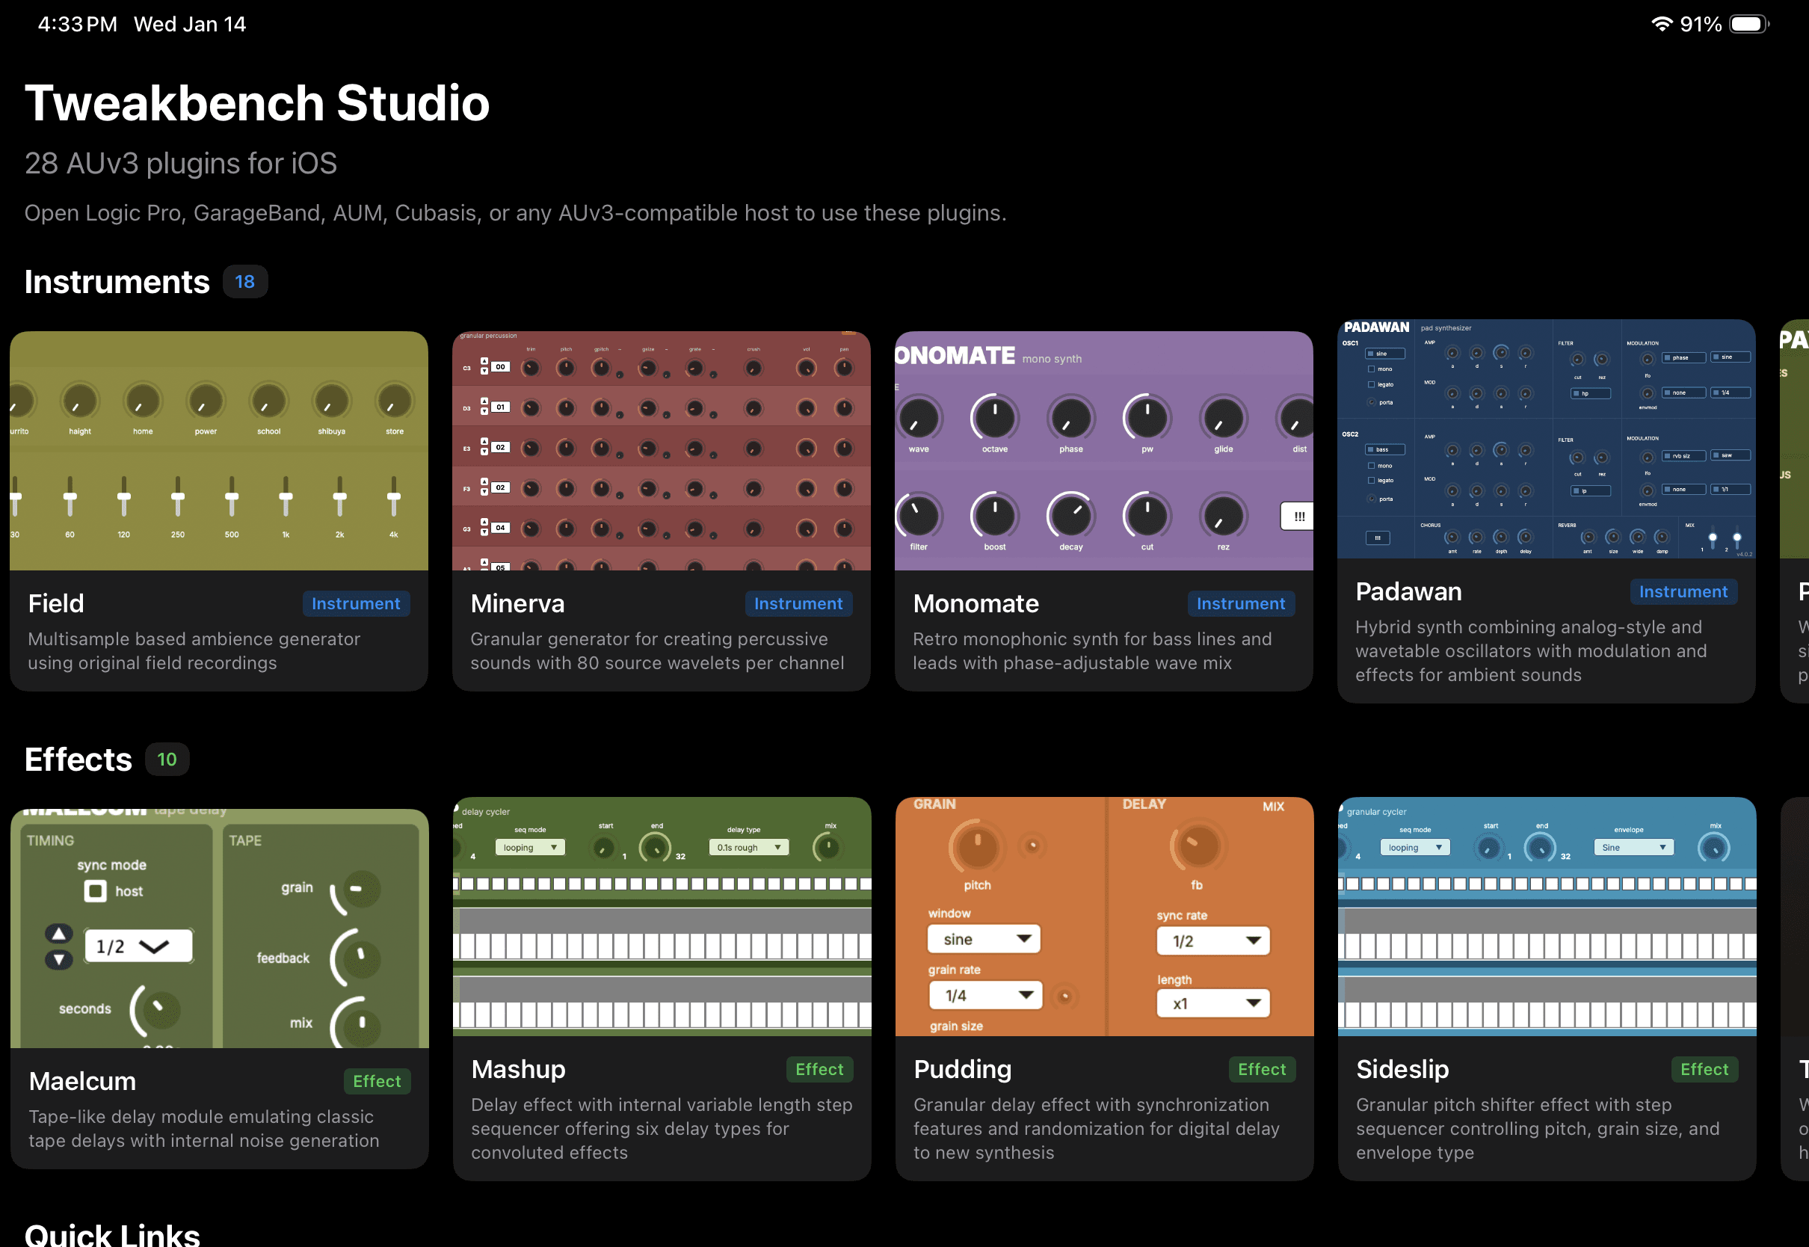Open the length 'x1' dropdown in Pudding

tap(1213, 1003)
